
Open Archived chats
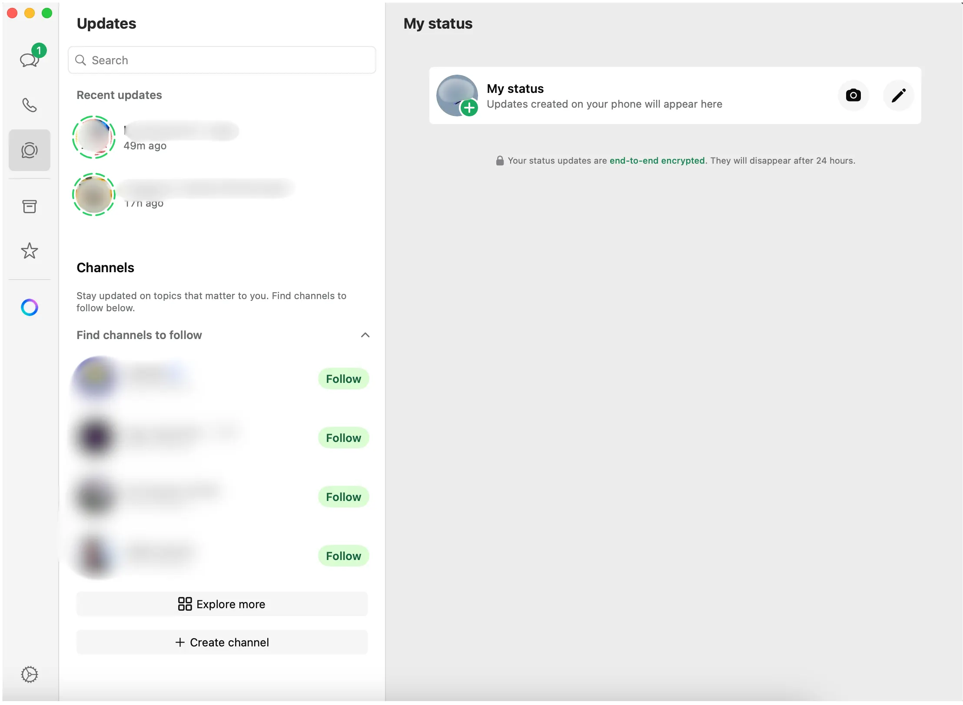pyautogui.click(x=29, y=206)
